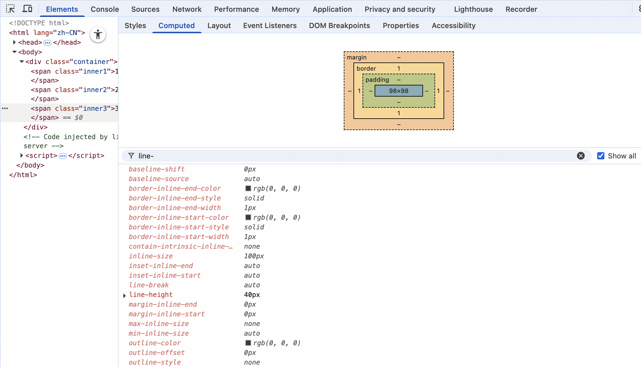
Task: Expand the line-height computed property
Action: point(124,295)
